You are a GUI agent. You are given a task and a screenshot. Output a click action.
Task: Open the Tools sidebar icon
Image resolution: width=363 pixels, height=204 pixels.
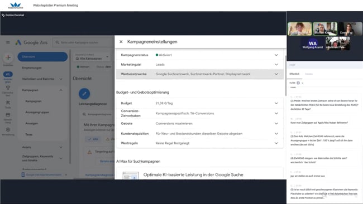[8, 103]
